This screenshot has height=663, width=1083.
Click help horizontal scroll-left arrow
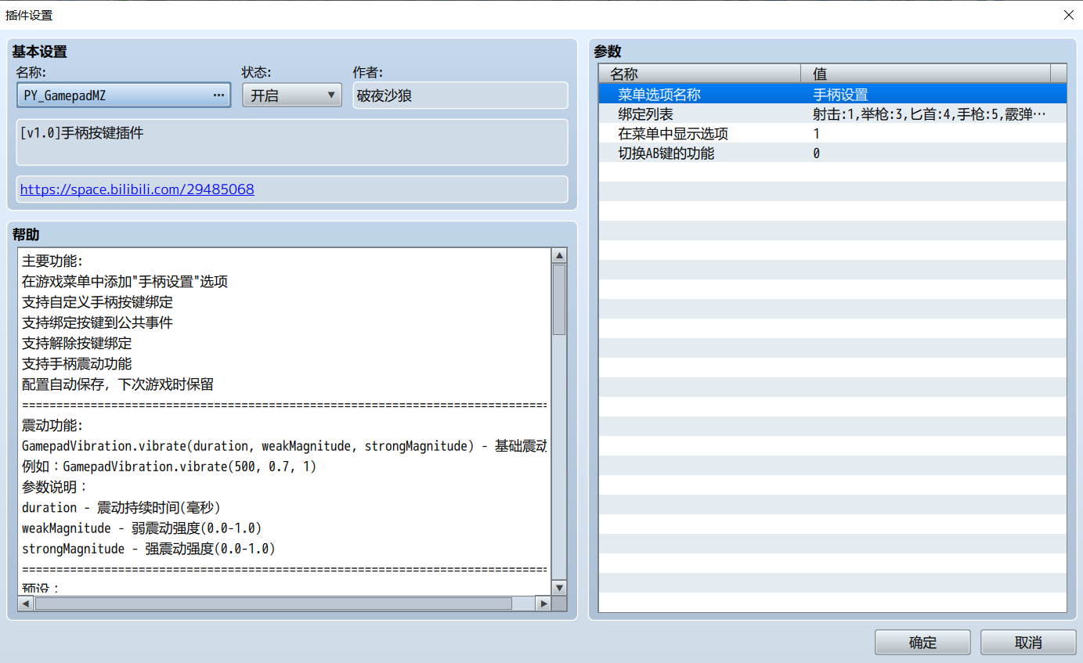26,604
